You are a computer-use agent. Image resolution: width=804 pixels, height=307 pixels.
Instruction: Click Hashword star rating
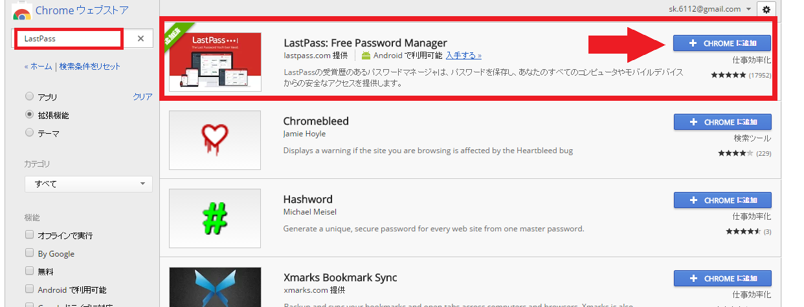point(743,231)
